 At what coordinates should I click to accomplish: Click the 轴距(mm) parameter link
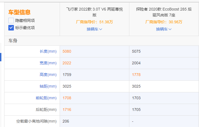tap(48, 86)
